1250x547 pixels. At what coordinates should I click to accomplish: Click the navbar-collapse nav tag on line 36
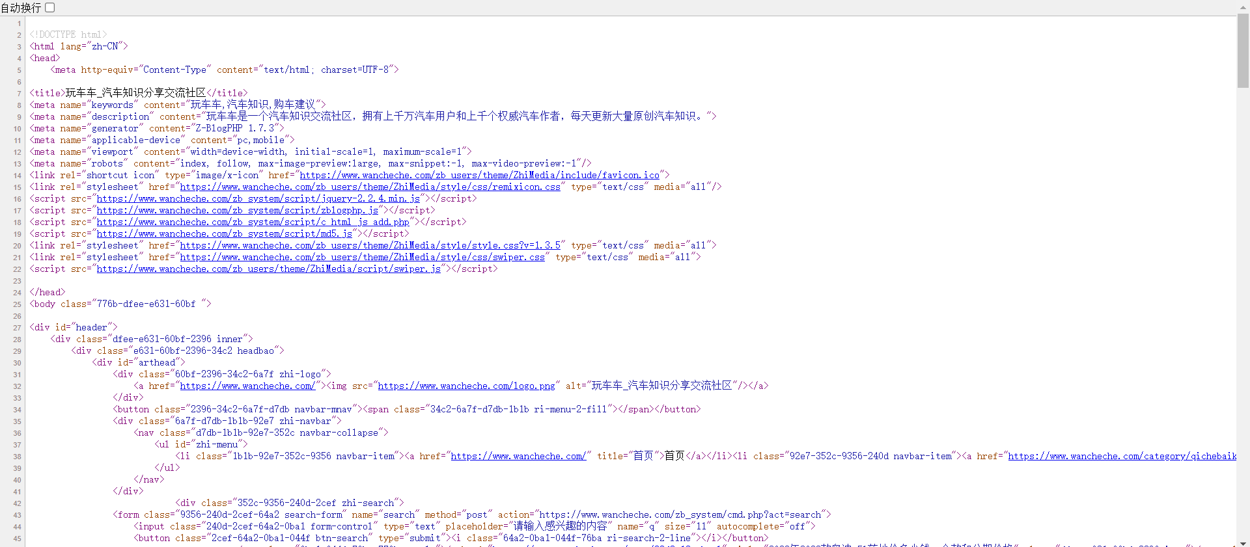click(x=261, y=433)
